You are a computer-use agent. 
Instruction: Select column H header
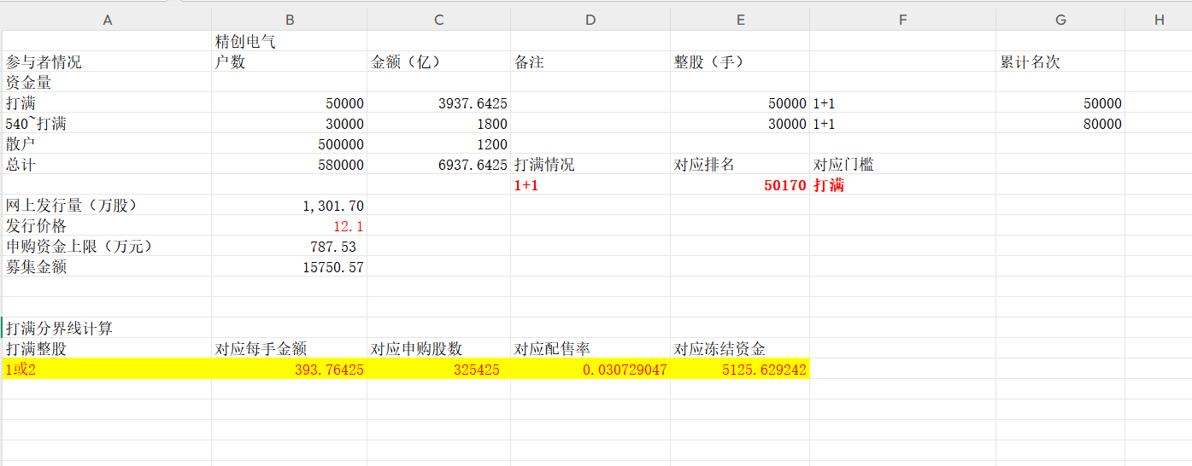pos(1159,20)
